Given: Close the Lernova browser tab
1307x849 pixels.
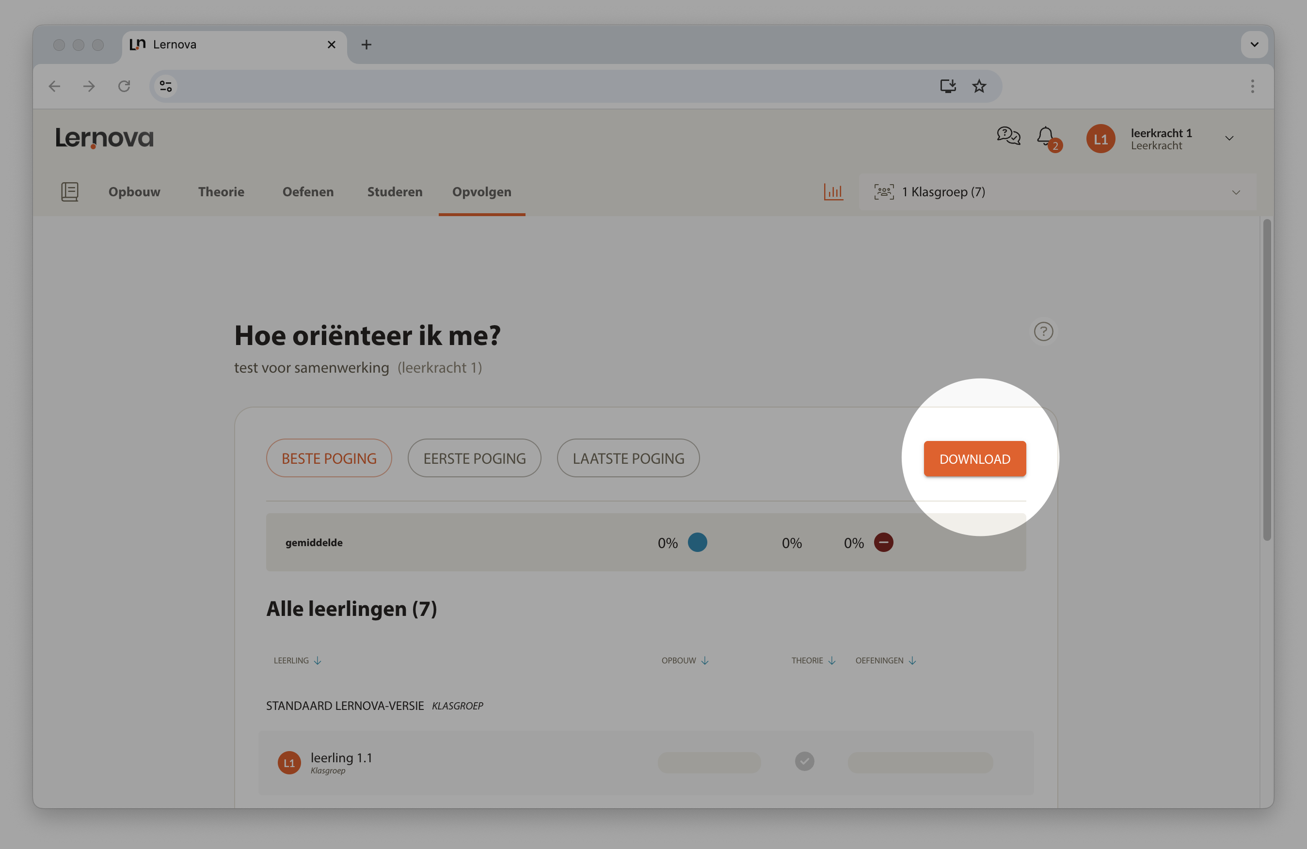Looking at the screenshot, I should point(331,45).
